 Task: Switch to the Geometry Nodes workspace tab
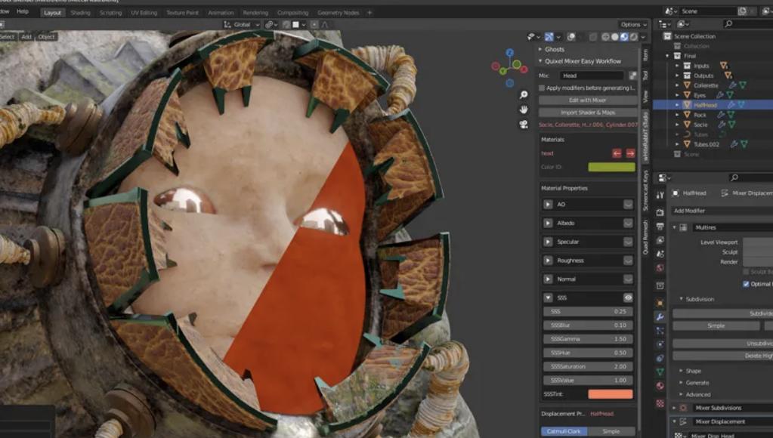[339, 13]
